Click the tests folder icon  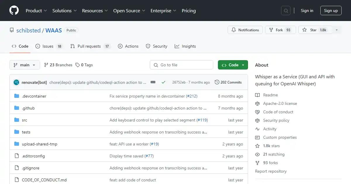pyautogui.click(x=17, y=132)
